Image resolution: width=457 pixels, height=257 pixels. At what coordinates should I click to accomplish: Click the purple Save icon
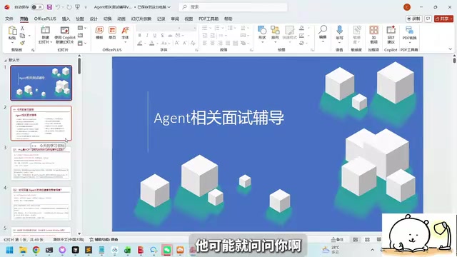point(49,7)
